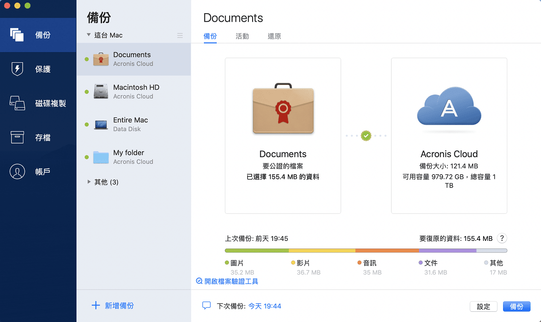541x322 pixels.
Task: Start backup with the blue 備份 button
Action: point(517,306)
